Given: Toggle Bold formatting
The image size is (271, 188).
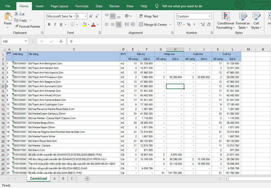Looking at the screenshot, I should 49,24.
